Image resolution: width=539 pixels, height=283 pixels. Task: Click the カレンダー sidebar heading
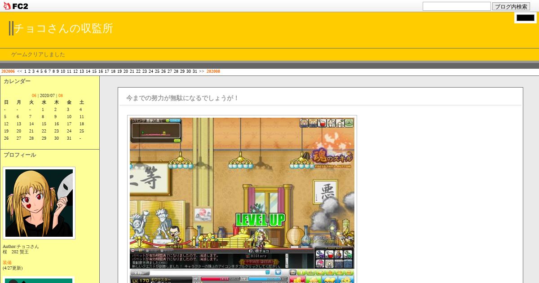click(17, 81)
